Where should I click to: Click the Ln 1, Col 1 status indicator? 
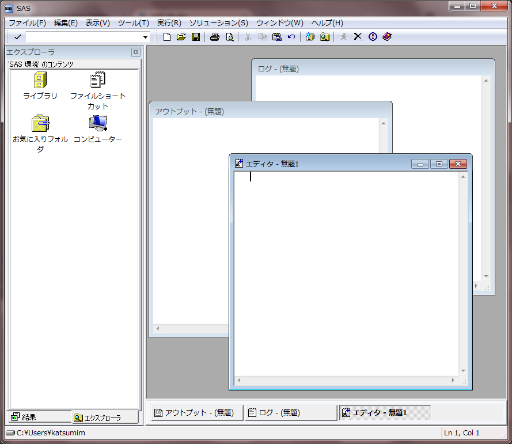pos(462,433)
